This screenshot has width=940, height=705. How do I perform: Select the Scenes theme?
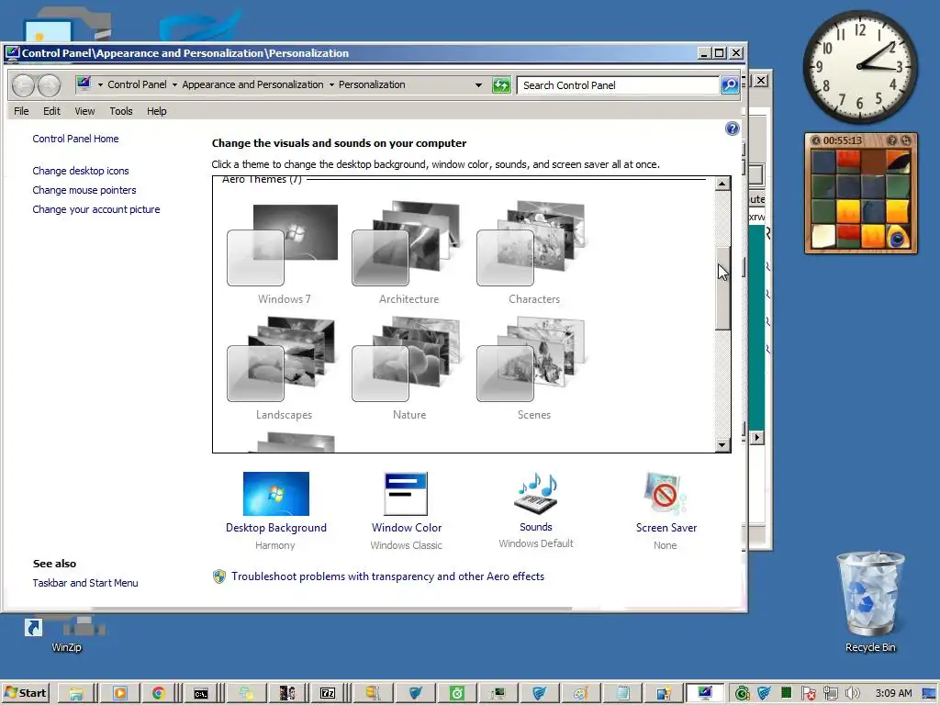(x=533, y=368)
